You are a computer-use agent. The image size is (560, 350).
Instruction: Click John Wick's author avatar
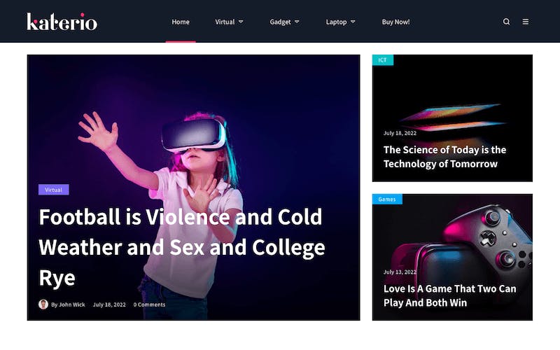coord(43,304)
